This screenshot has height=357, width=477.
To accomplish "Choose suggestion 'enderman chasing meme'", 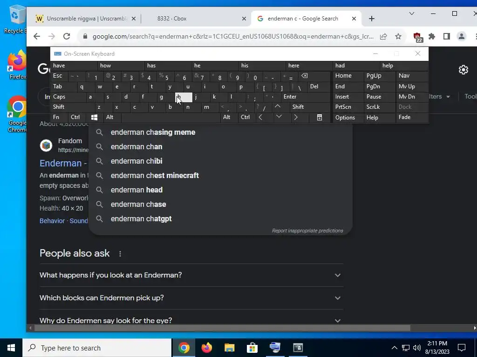I will point(220,132).
